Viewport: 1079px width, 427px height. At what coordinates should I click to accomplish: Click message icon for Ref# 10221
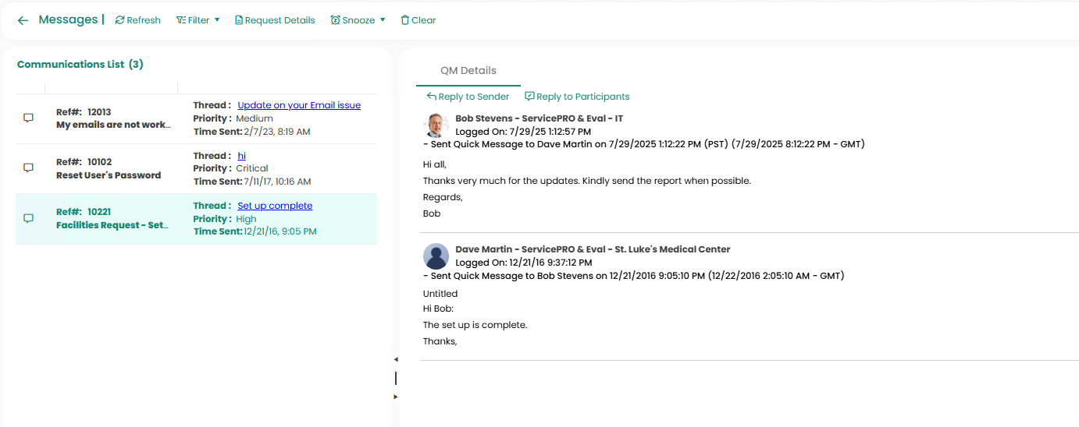[29, 219]
